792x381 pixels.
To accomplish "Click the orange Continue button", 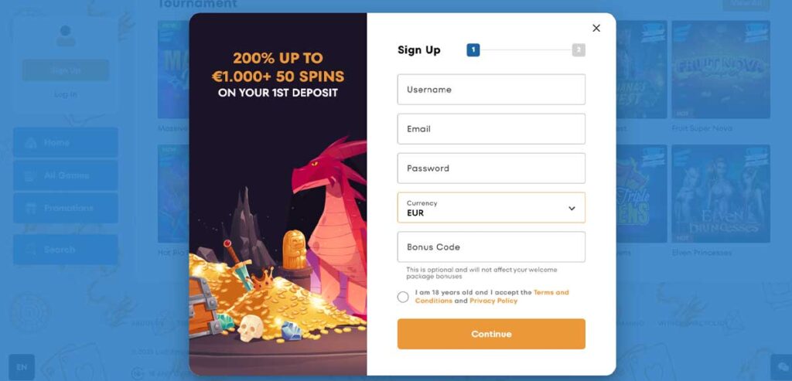I will click(x=491, y=334).
